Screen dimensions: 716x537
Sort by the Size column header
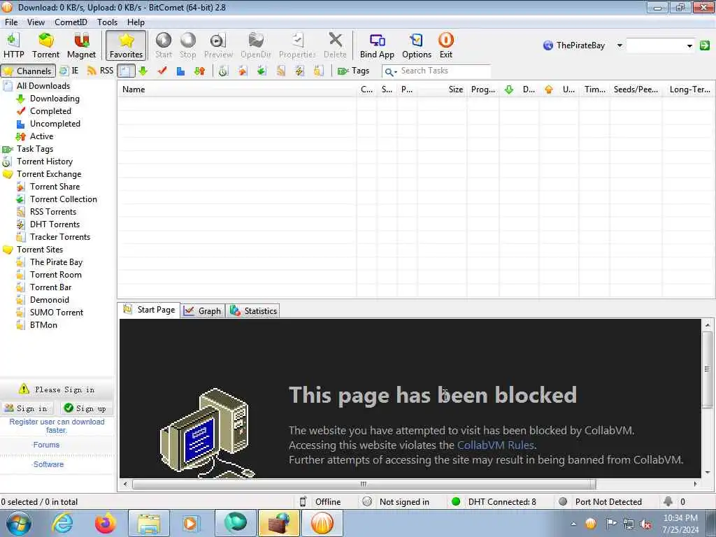[x=442, y=89]
